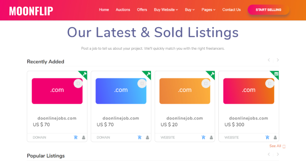Image resolution: width=306 pixels, height=164 pixels.
Task: Click the START SELLING button
Action: [268, 10]
